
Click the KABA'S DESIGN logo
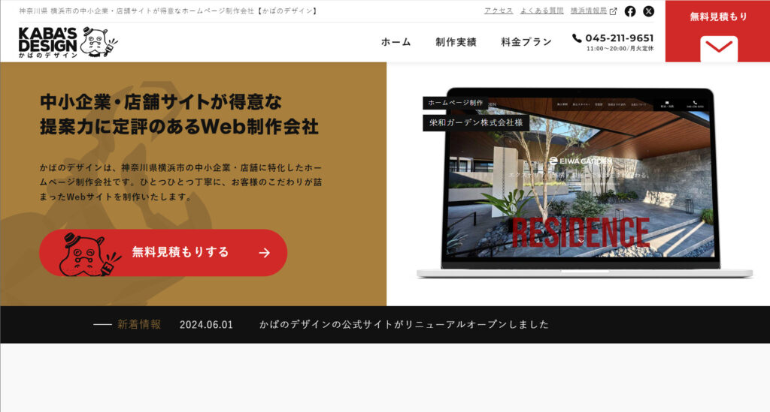[x=68, y=43]
